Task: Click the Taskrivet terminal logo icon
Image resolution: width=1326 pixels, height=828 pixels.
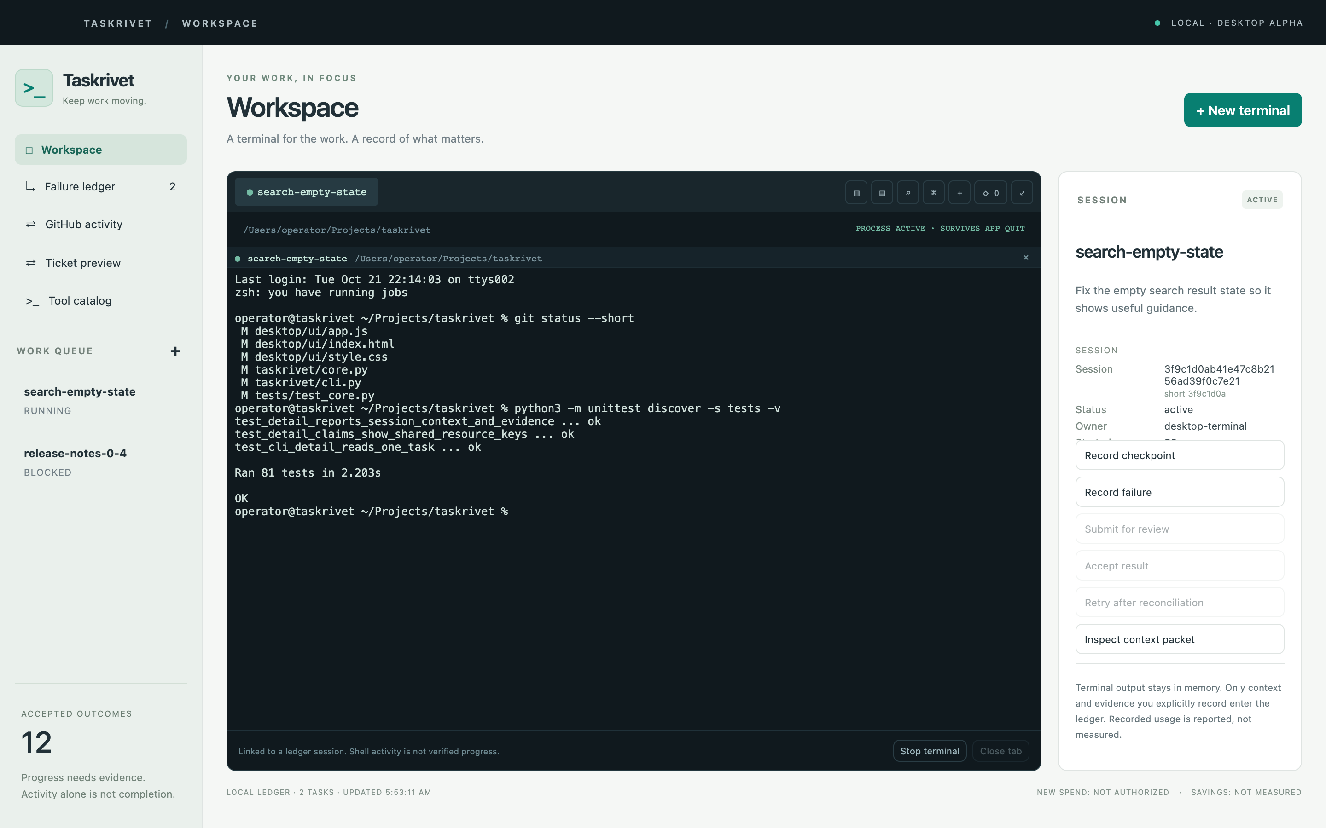Action: (x=34, y=87)
